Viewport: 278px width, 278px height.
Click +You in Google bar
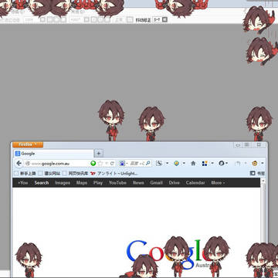coord(22,183)
